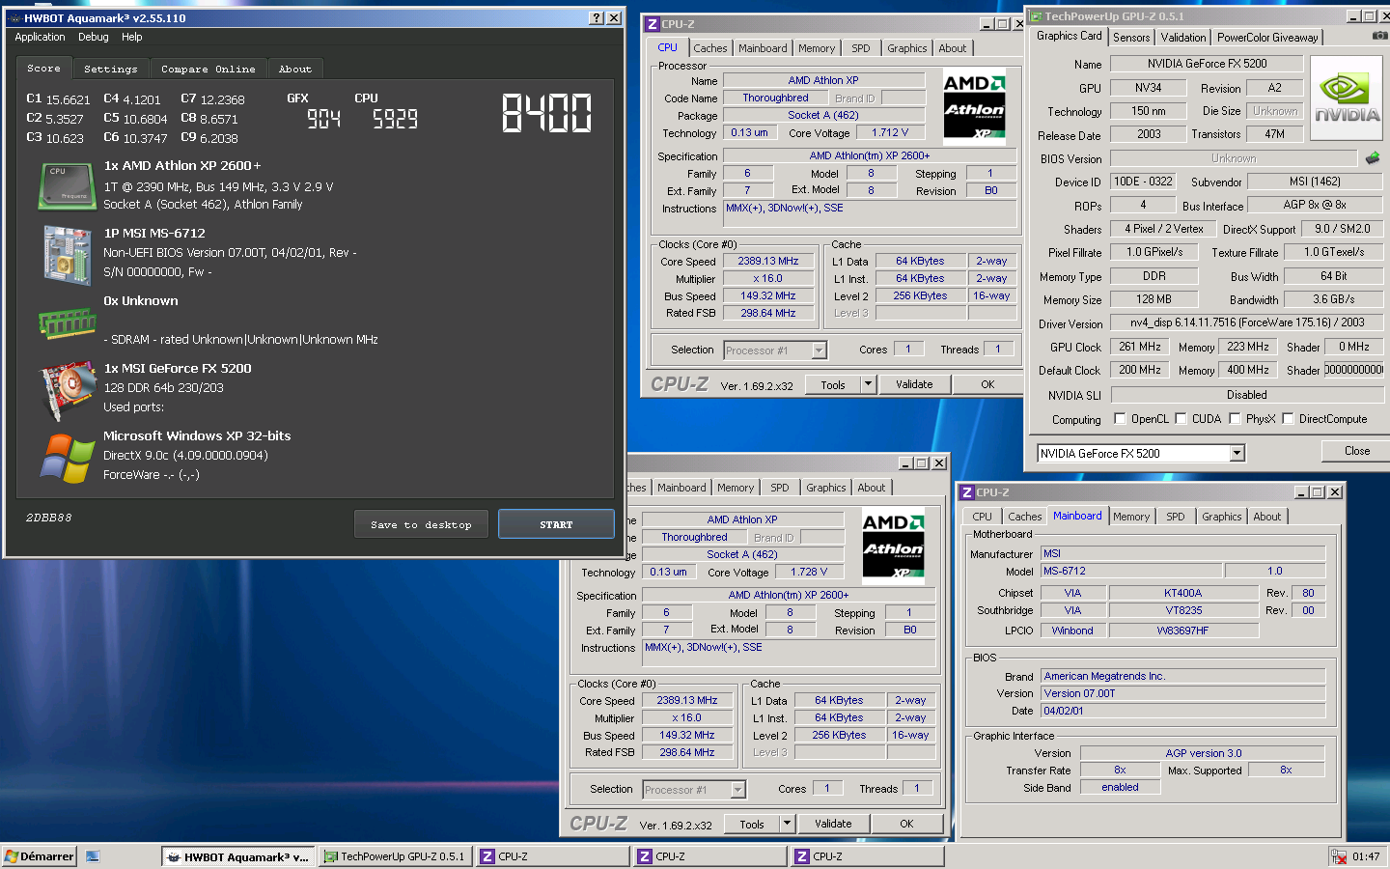
Task: Open Memory tab in the CPU-Z Mainboard window
Action: tap(1131, 517)
